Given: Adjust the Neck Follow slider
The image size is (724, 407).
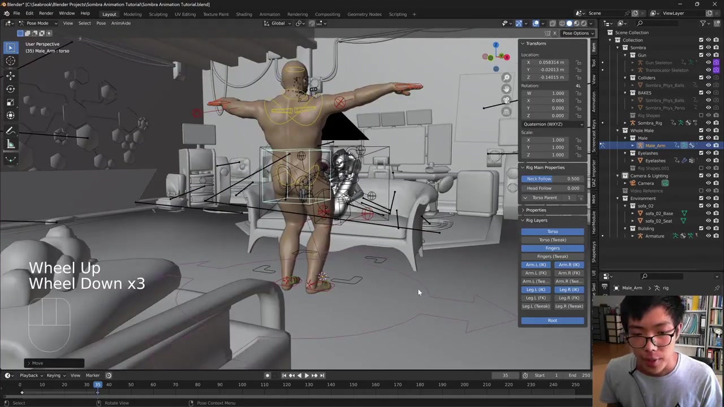Looking at the screenshot, I should pyautogui.click(x=552, y=179).
